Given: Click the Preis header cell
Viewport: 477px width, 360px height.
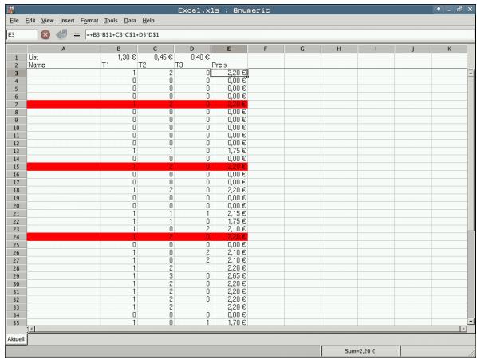Looking at the screenshot, I should 229,65.
